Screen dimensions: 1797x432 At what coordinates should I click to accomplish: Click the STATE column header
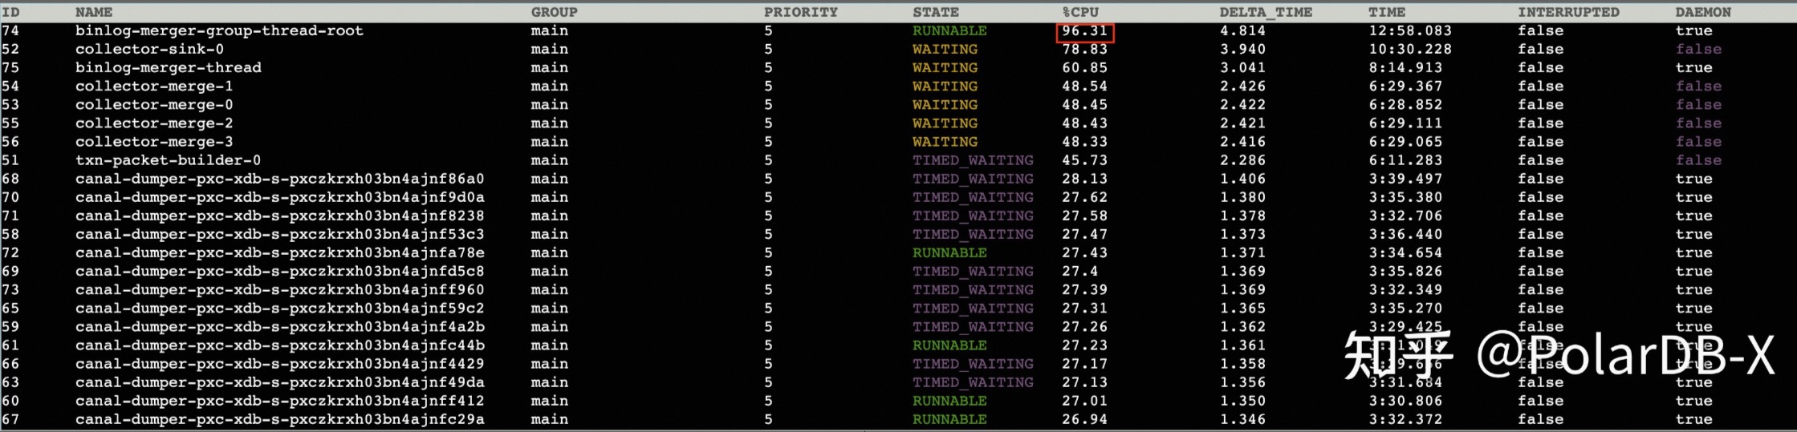pos(936,12)
